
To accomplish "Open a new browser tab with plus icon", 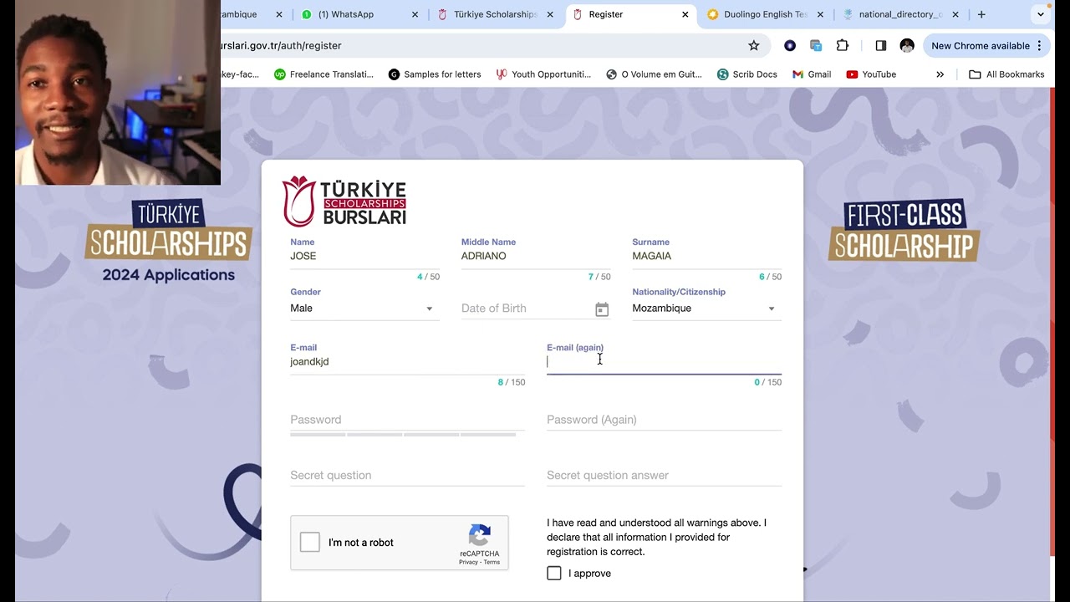I will (x=981, y=14).
